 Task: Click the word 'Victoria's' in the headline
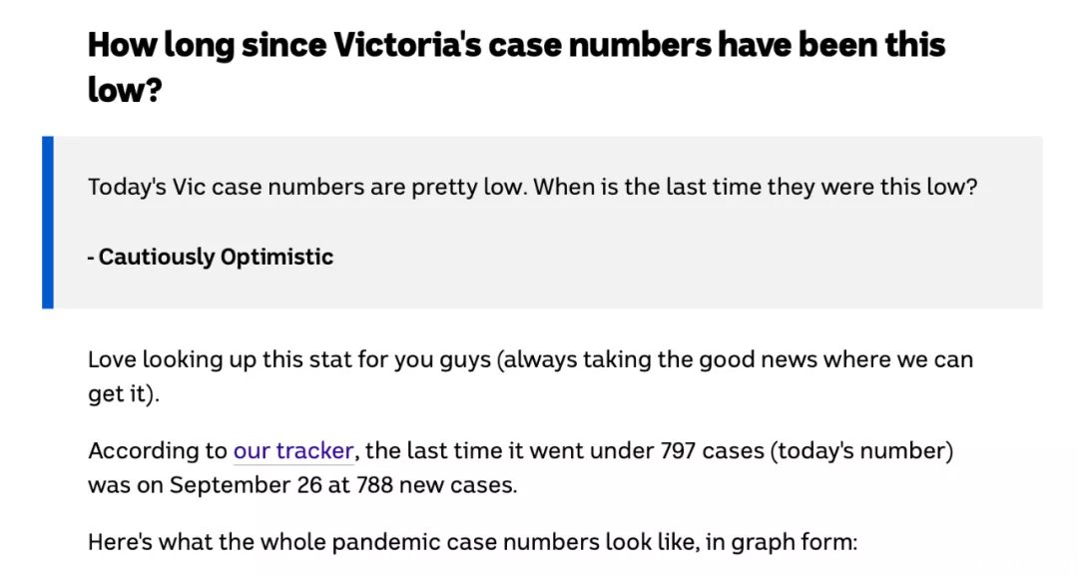(407, 45)
